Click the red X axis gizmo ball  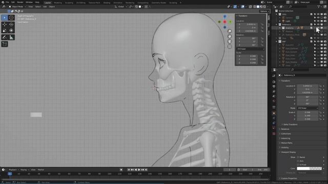coord(225,21)
